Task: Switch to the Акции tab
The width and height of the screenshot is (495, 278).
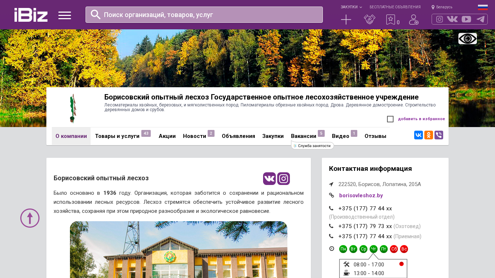Action: pyautogui.click(x=167, y=136)
